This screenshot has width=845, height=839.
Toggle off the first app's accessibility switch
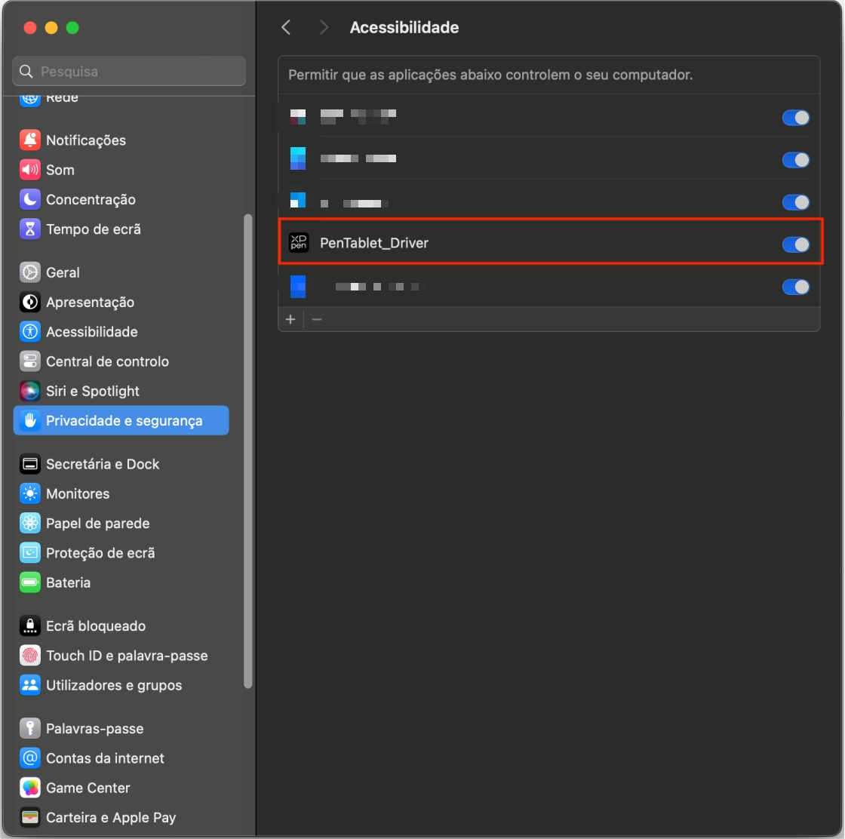(795, 118)
